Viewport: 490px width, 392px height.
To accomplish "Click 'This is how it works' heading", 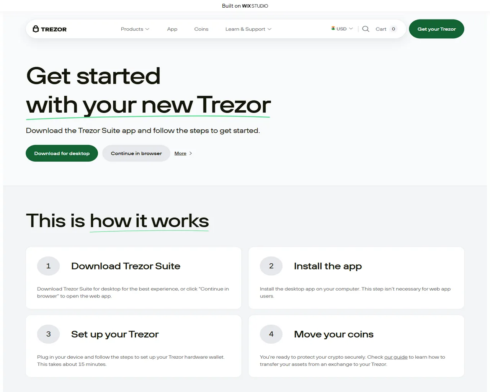I will (x=118, y=221).
